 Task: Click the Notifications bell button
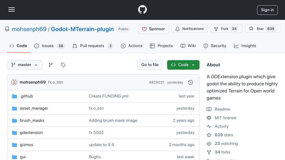click(x=189, y=29)
